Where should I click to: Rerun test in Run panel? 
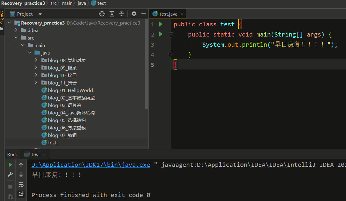tap(10, 165)
